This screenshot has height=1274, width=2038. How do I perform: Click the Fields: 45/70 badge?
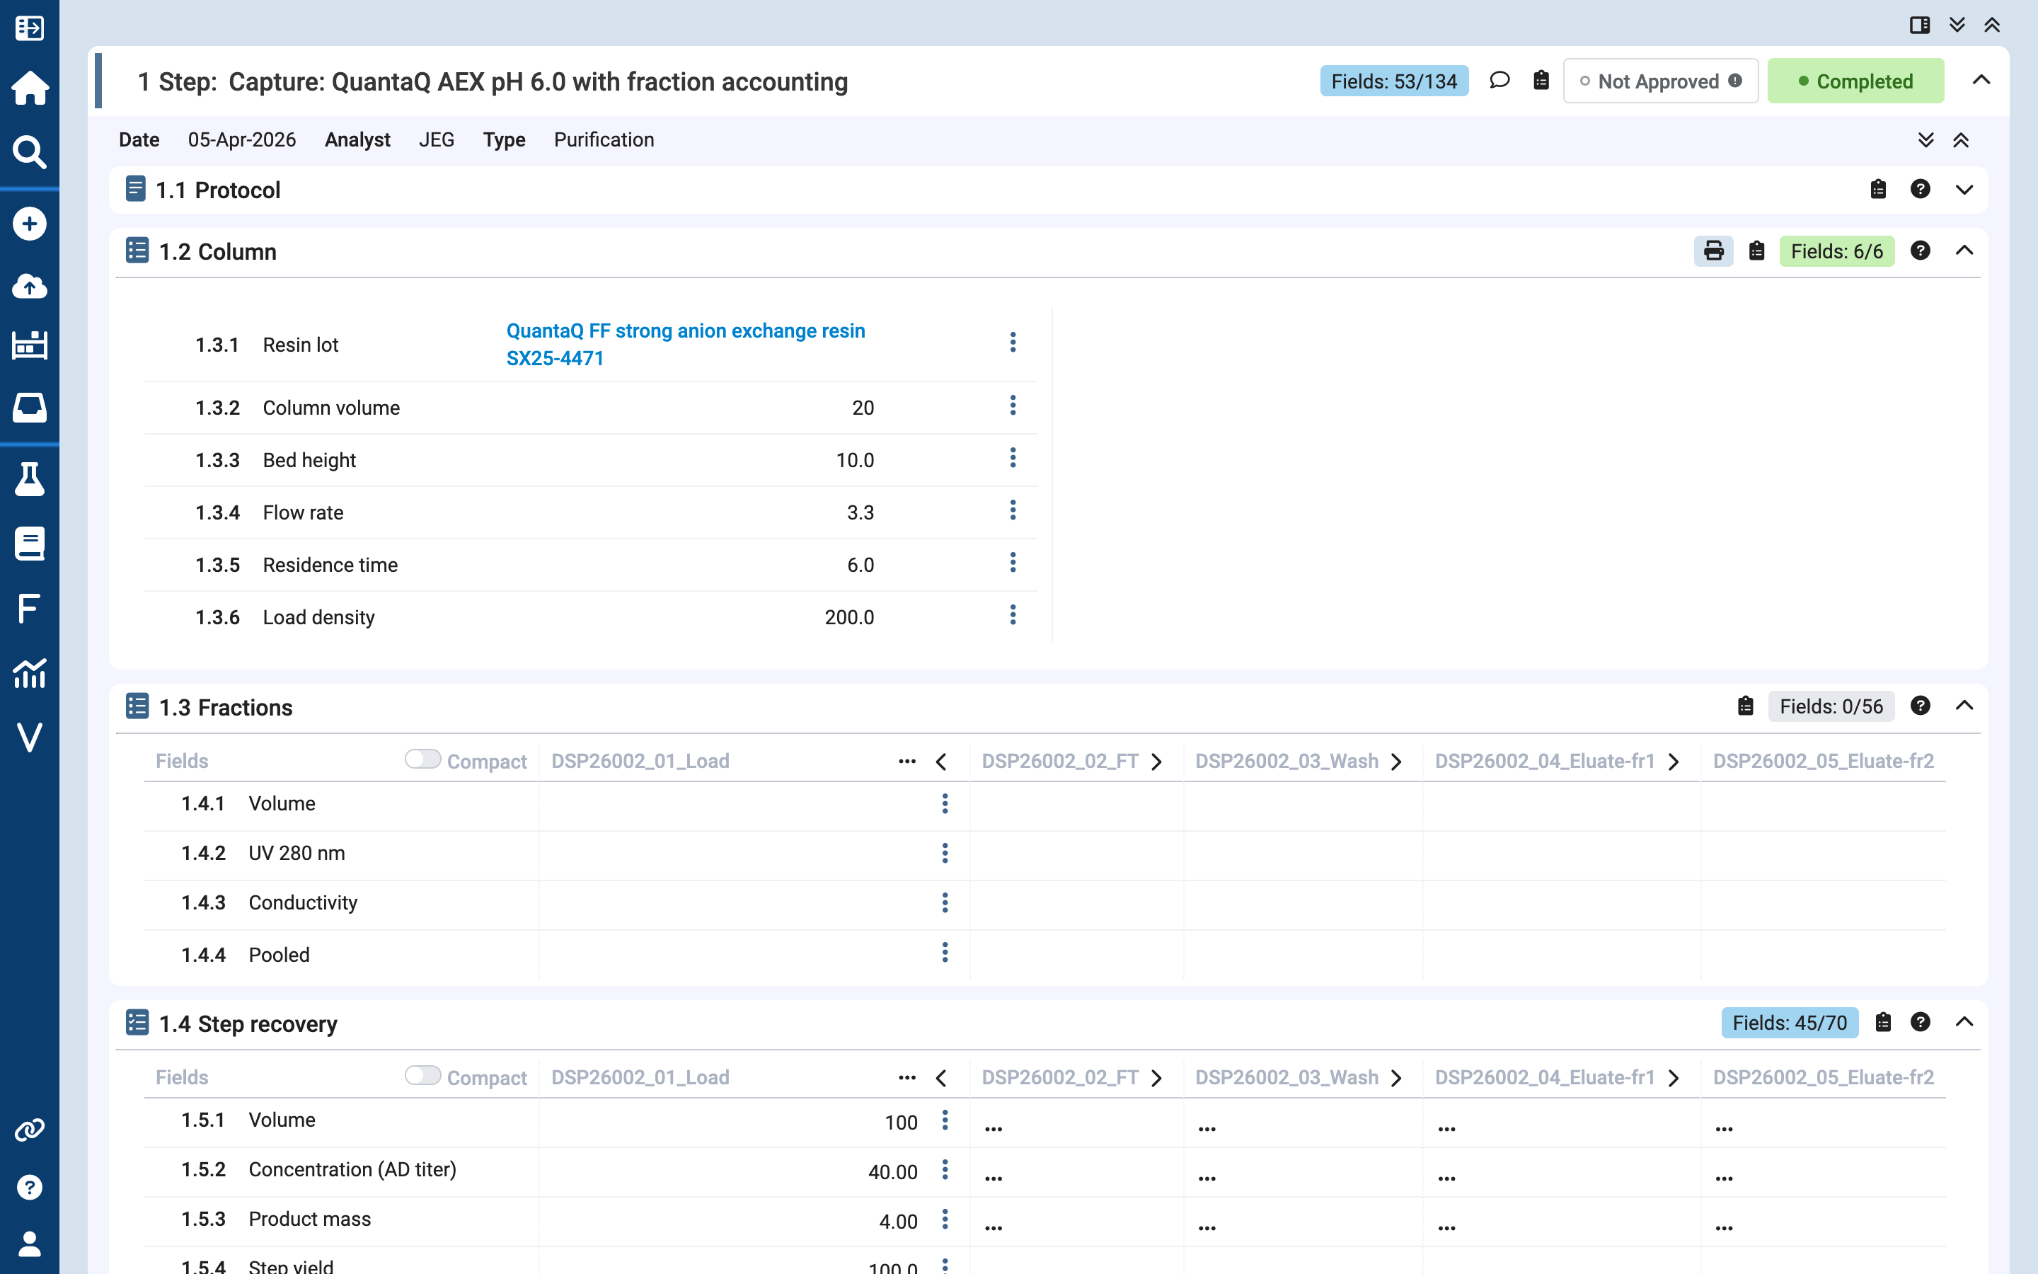(1790, 1023)
